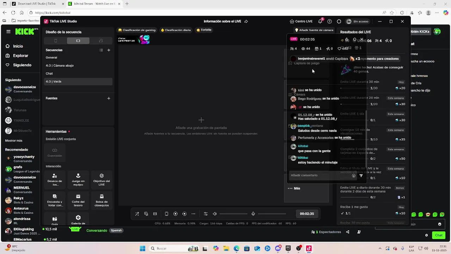451x254 pixels.
Task: Adjust the microphone volume slider
Action: (x=272, y=214)
